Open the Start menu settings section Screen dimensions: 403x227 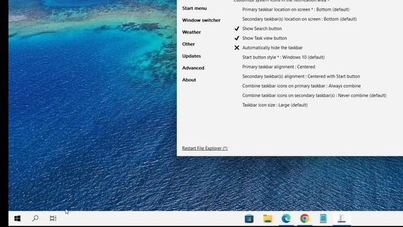point(195,8)
